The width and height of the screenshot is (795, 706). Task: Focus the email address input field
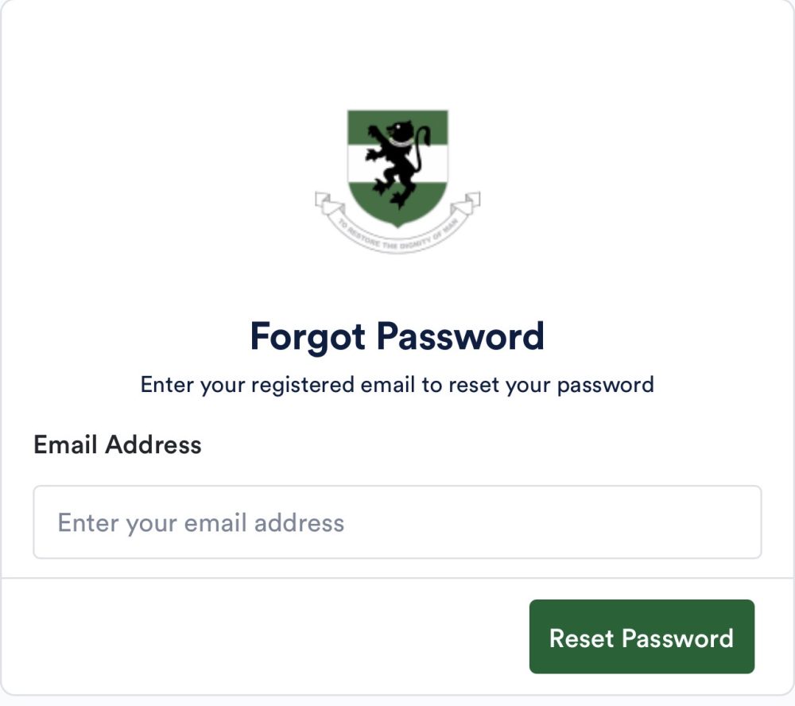[397, 522]
